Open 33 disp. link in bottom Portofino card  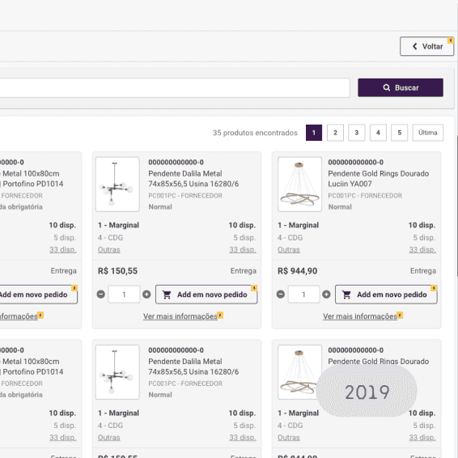(63, 438)
